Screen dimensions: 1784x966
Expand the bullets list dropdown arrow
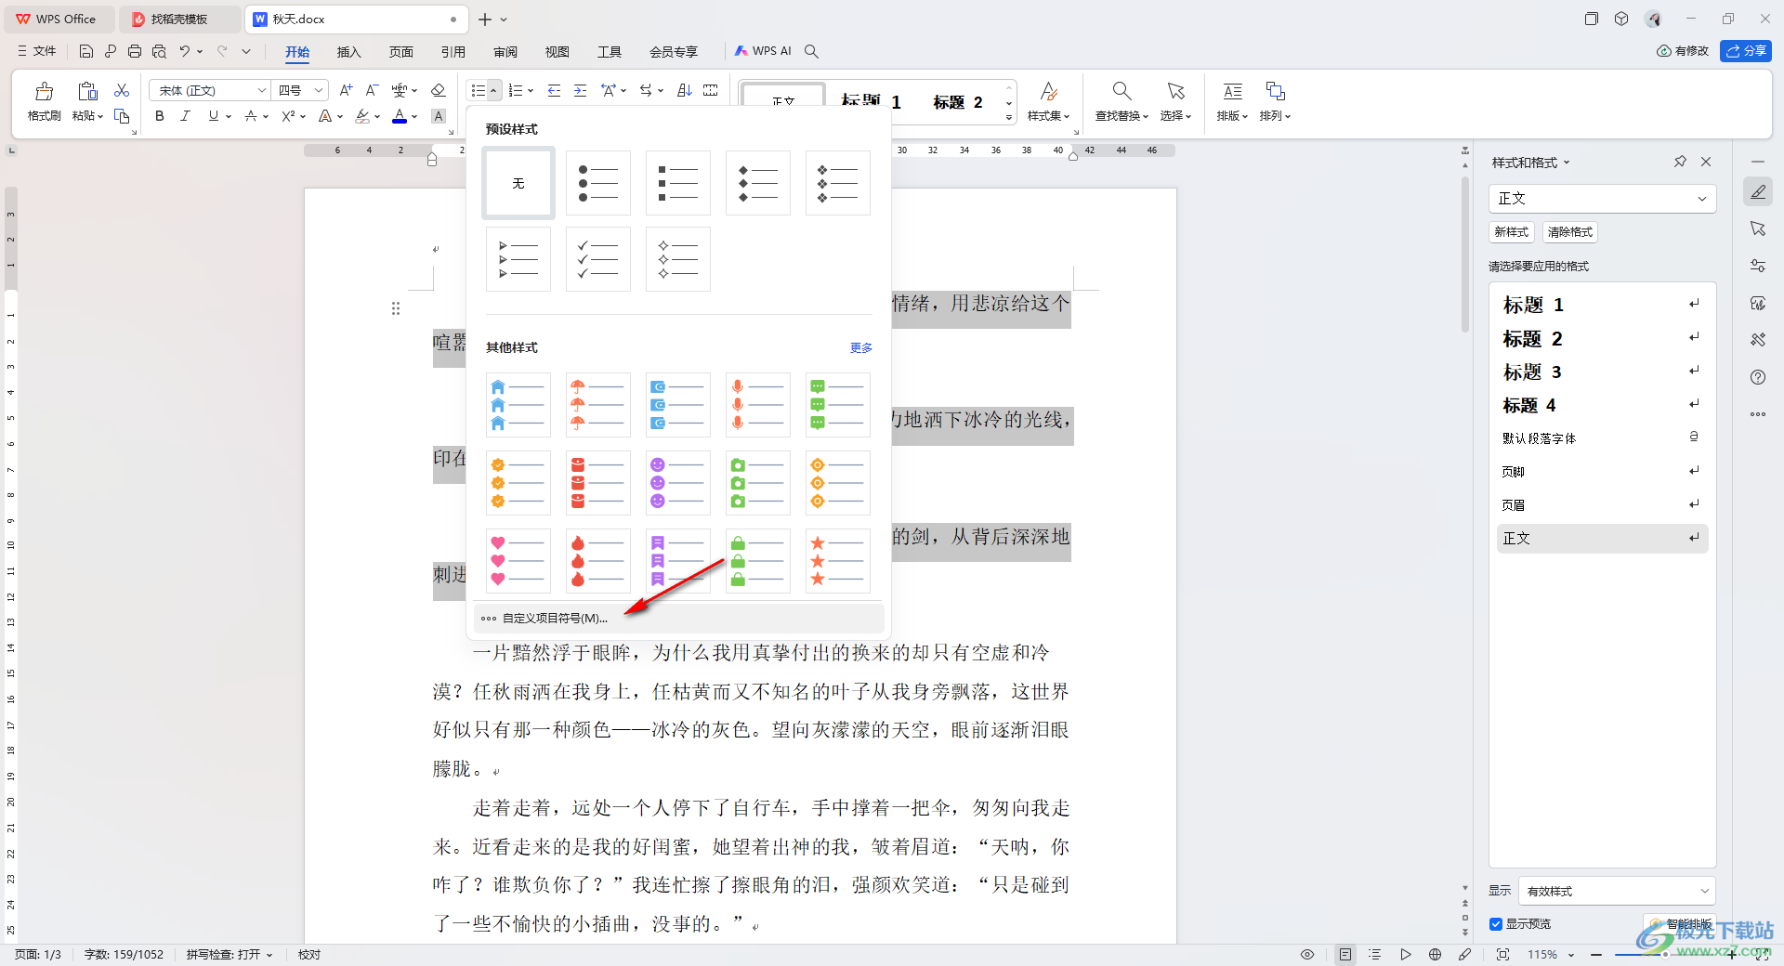493,90
